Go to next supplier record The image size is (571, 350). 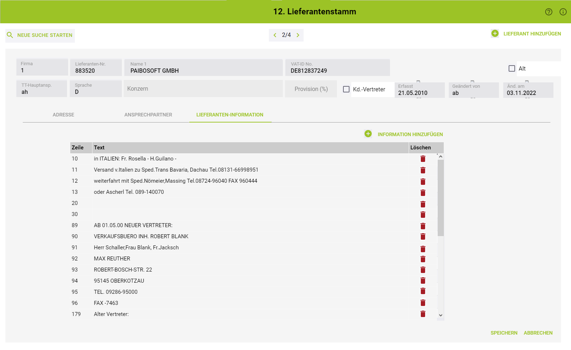[298, 35]
